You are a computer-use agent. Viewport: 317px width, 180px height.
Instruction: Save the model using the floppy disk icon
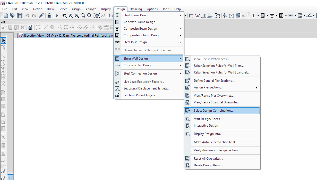20,15
